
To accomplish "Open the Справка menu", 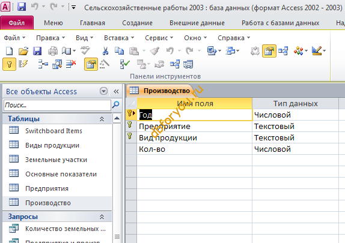I will (x=234, y=38).
